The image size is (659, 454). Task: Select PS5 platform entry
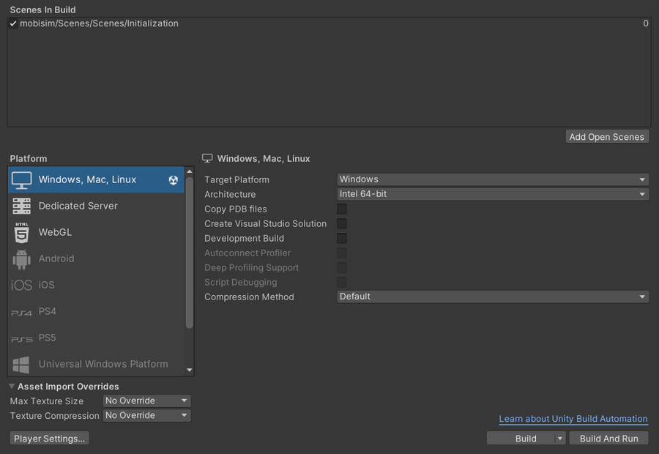coord(96,338)
